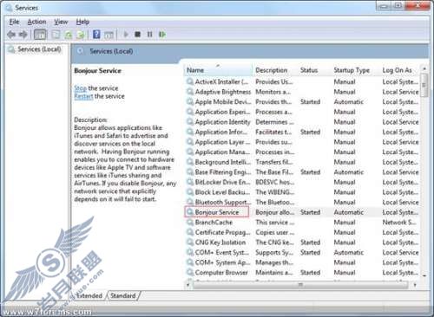Viewport: 434px width, 317px height.
Task: Open the Action menu
Action: tap(36, 22)
